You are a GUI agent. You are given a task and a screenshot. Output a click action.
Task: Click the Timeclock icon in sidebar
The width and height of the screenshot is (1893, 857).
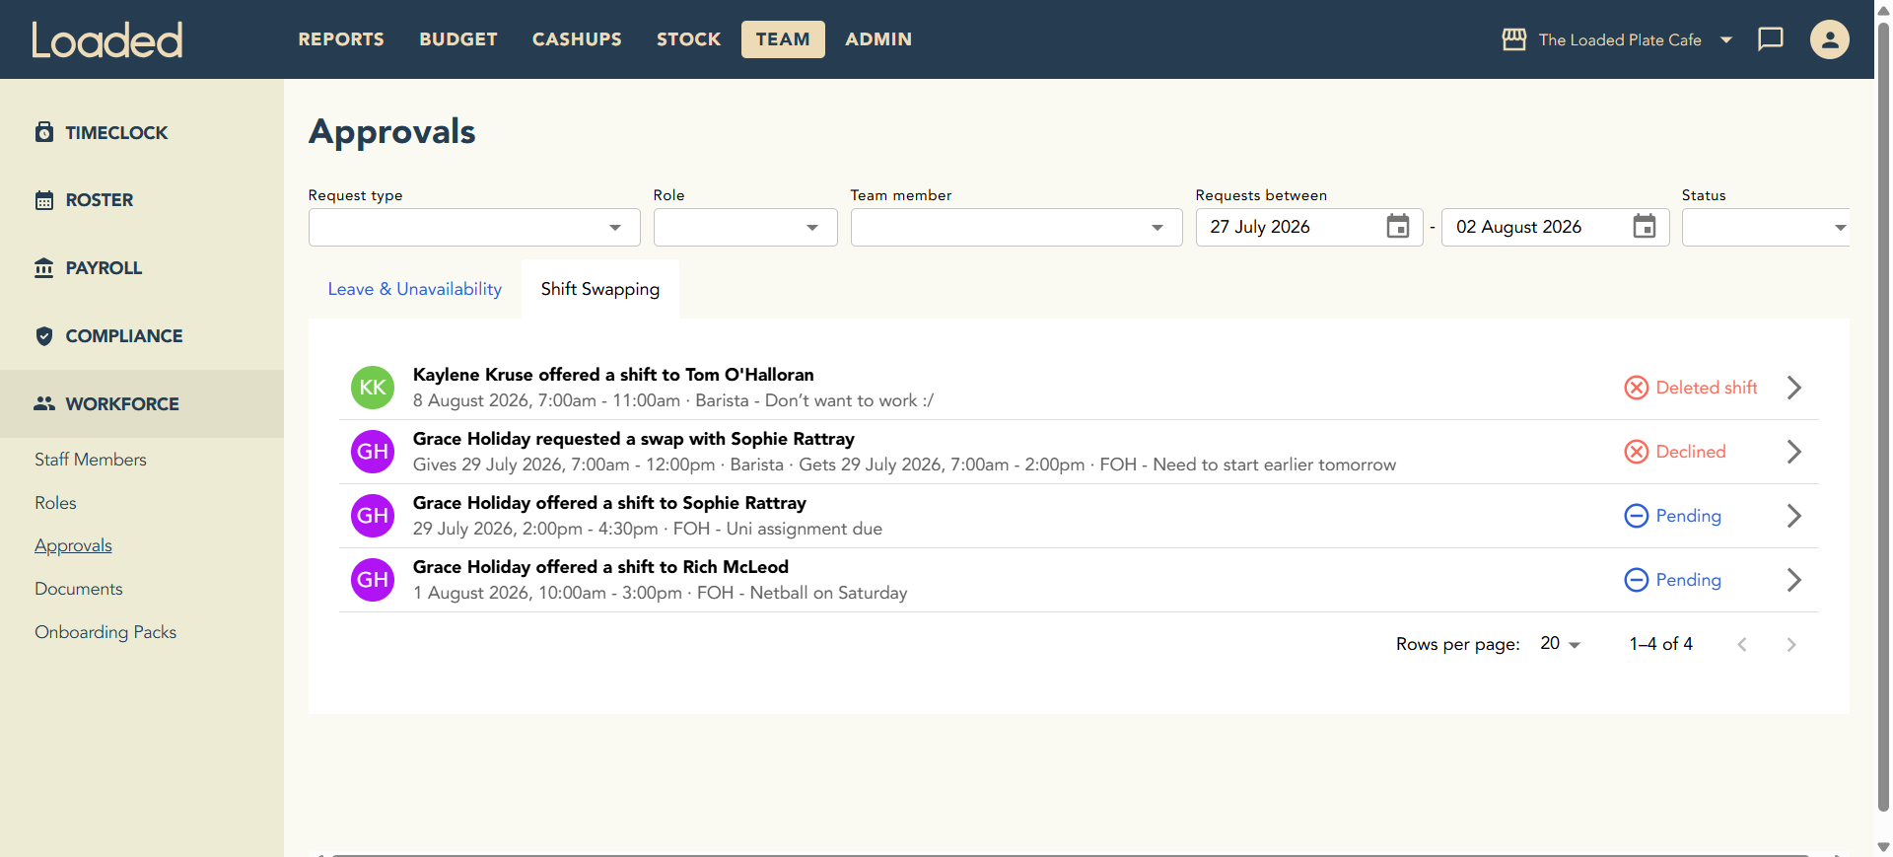click(x=44, y=132)
